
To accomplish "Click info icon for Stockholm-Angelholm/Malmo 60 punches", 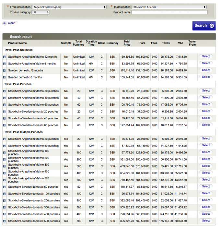I will tap(5, 105).
